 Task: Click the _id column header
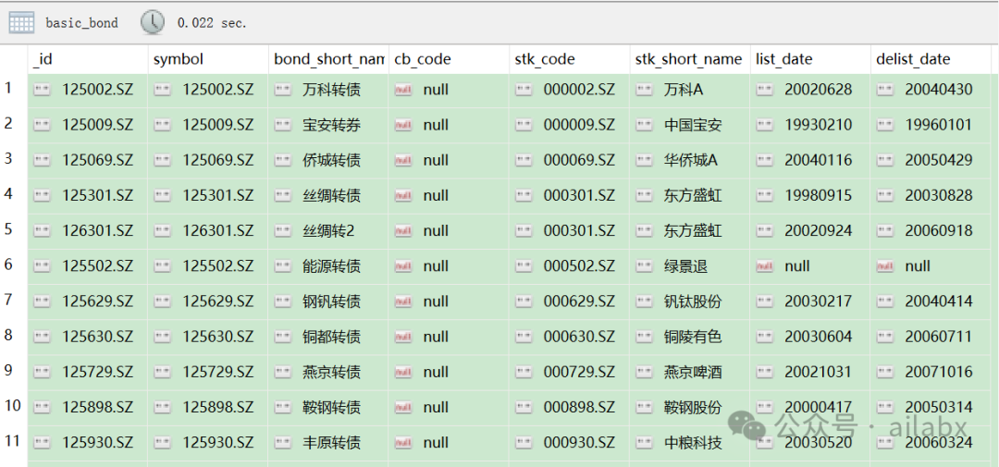click(87, 59)
